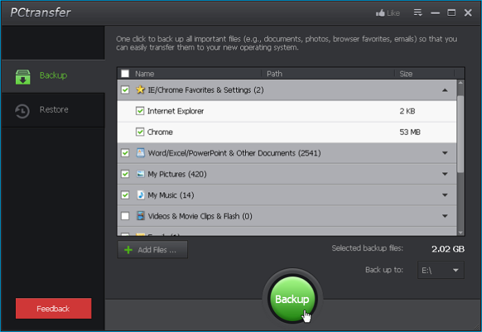Click the Videos & Movie Clips film icon

(140, 216)
